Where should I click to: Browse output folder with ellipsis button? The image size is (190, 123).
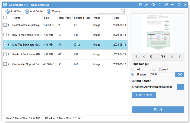180,87
